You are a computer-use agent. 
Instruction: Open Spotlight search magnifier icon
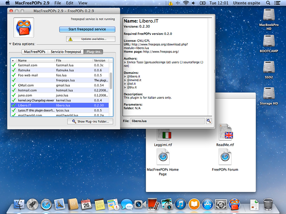click(268, 3)
